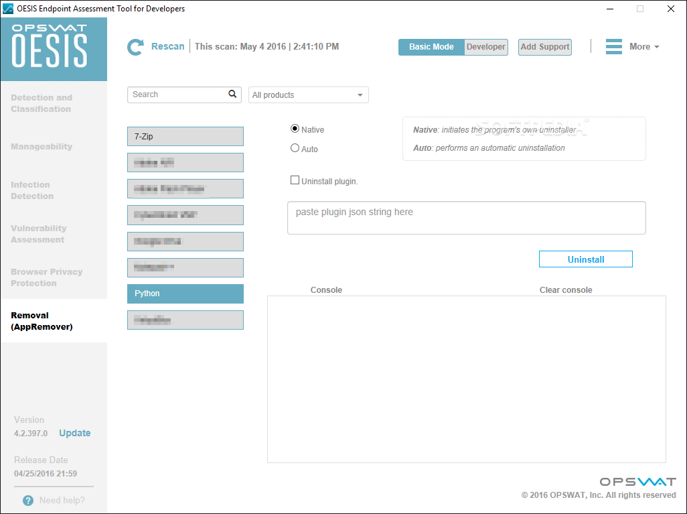
Task: Click the circular Rescan arrow icon
Action: [135, 47]
